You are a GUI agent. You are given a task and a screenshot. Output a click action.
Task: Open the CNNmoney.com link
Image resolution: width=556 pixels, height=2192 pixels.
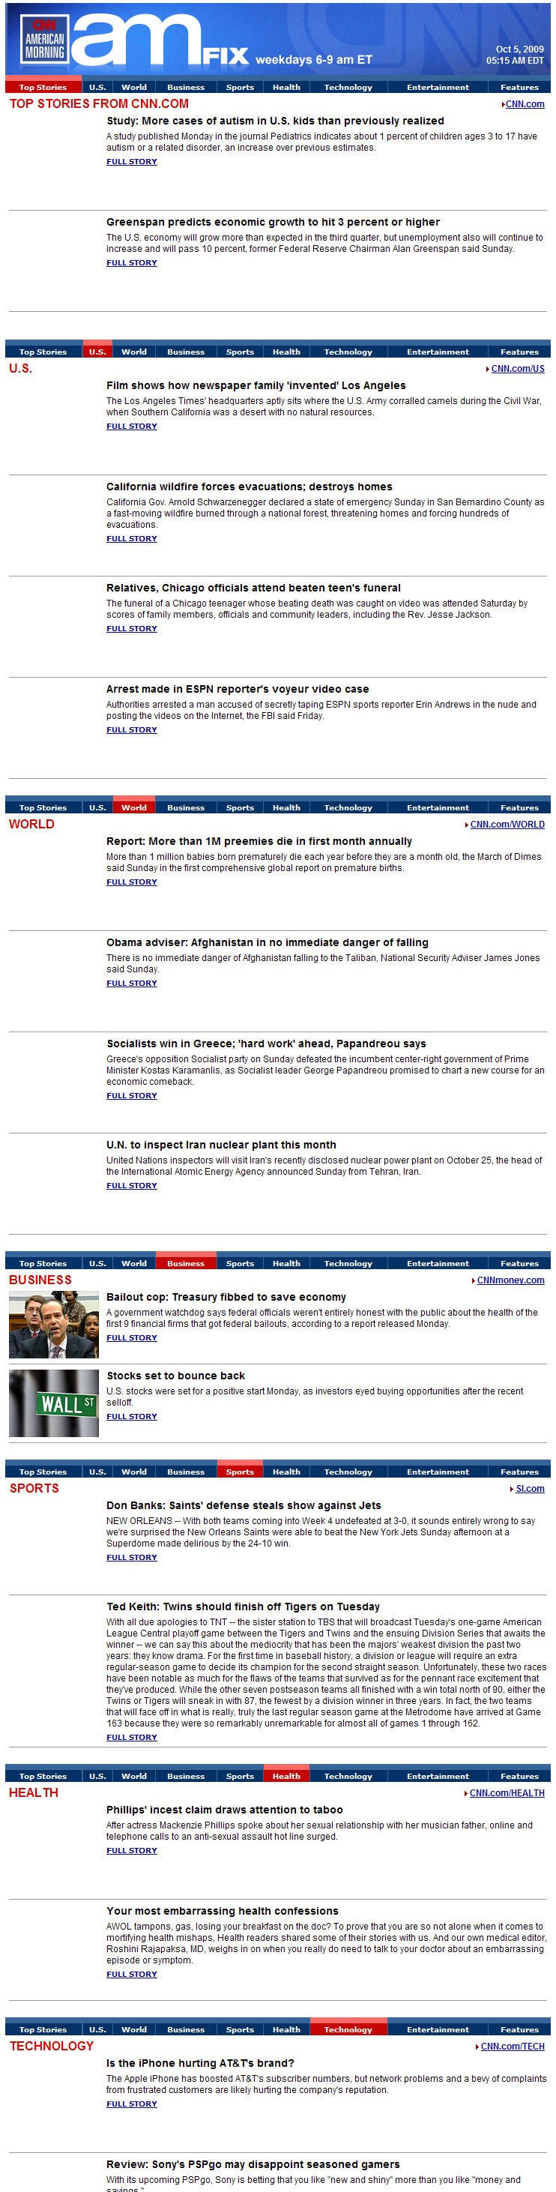(x=510, y=1280)
